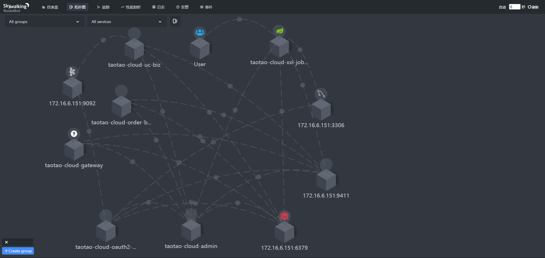Click the 刷新 refresh button

tap(533, 7)
